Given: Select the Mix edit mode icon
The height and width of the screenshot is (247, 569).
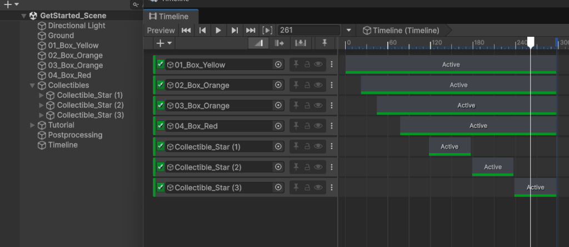Looking at the screenshot, I should 258,43.
